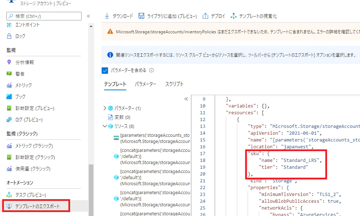Click the sidebar scrollbar up arrow

91,26
